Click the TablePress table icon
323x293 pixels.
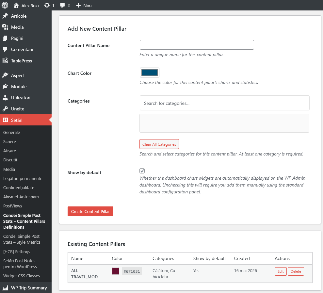click(5, 60)
